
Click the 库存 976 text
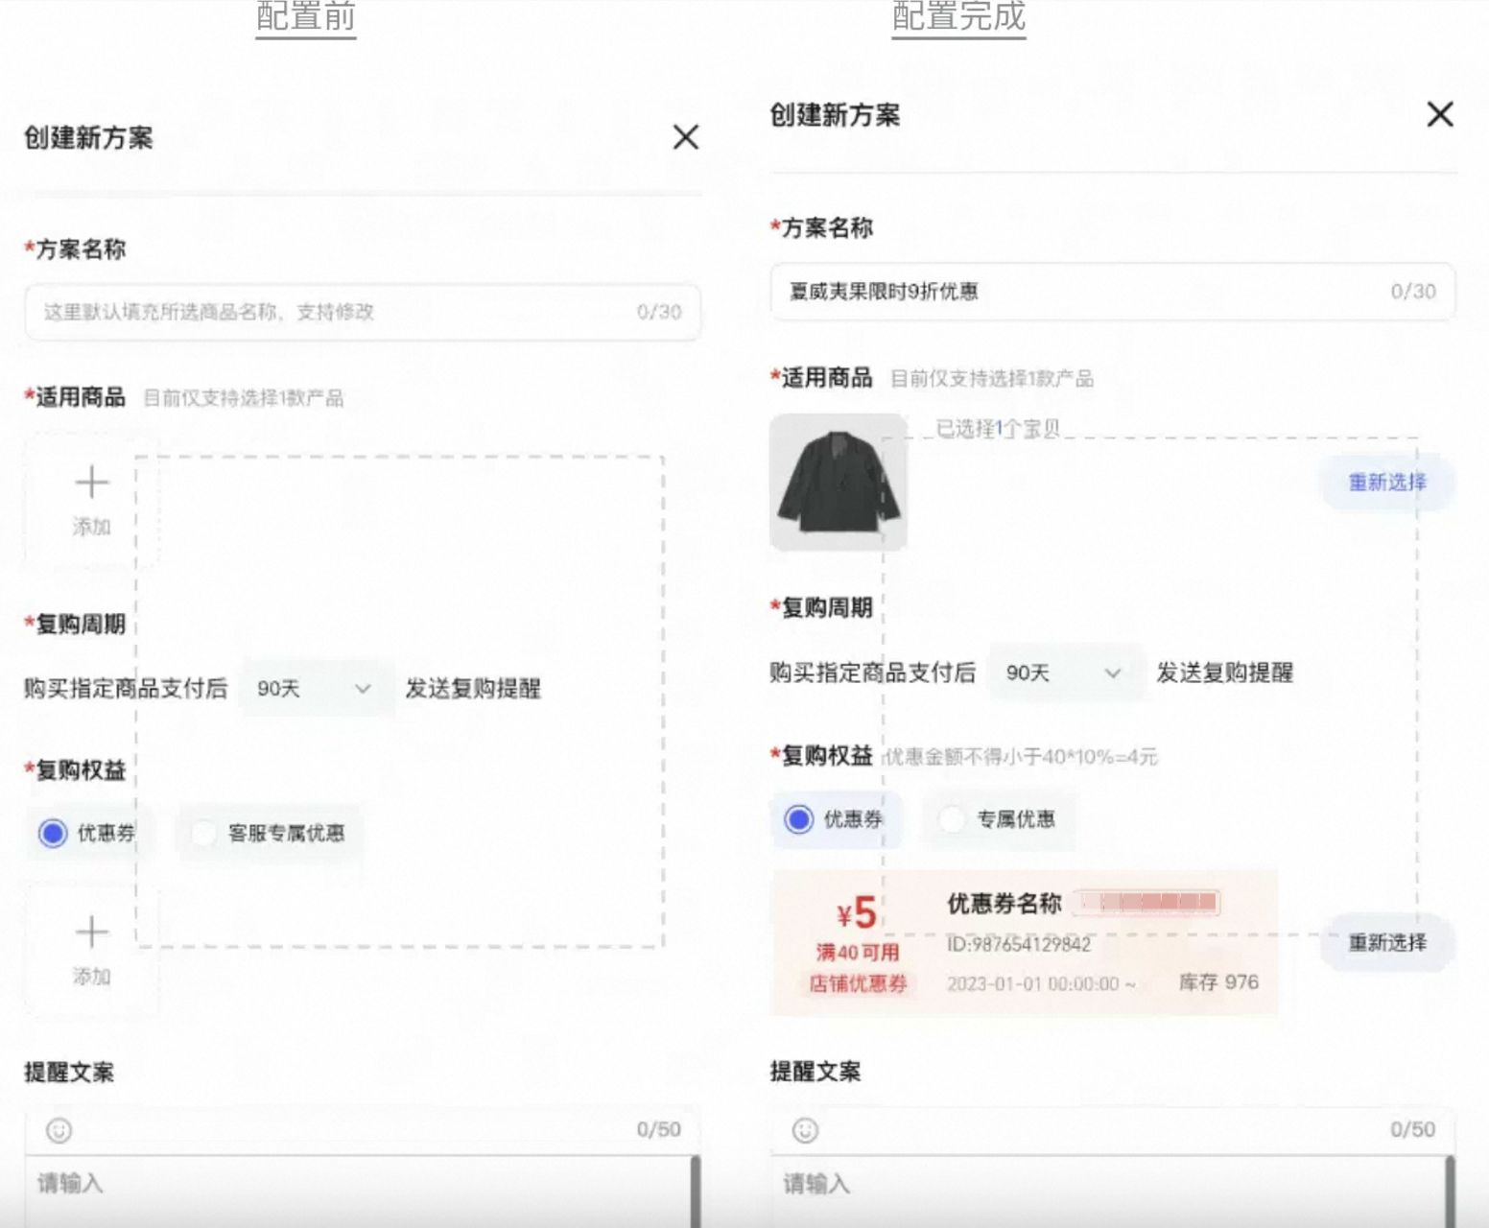pos(1218,982)
